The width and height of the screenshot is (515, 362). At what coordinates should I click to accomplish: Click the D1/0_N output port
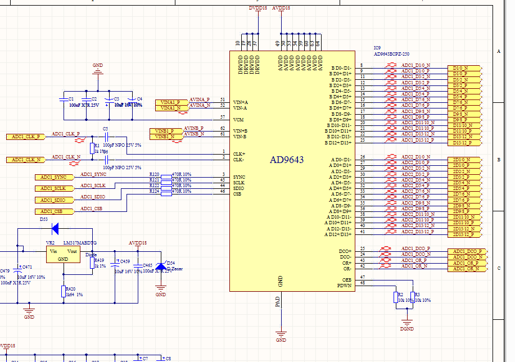click(x=465, y=69)
